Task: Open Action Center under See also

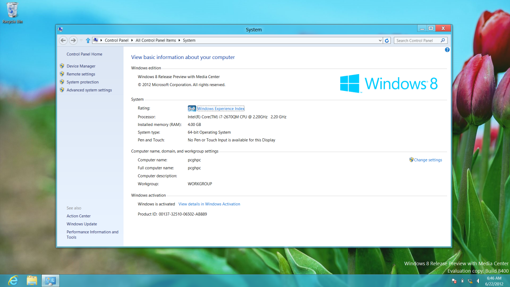Action: pyautogui.click(x=78, y=216)
